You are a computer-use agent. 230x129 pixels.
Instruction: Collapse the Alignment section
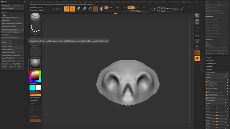coord(209,16)
